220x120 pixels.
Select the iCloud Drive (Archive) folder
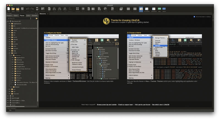point(23,69)
